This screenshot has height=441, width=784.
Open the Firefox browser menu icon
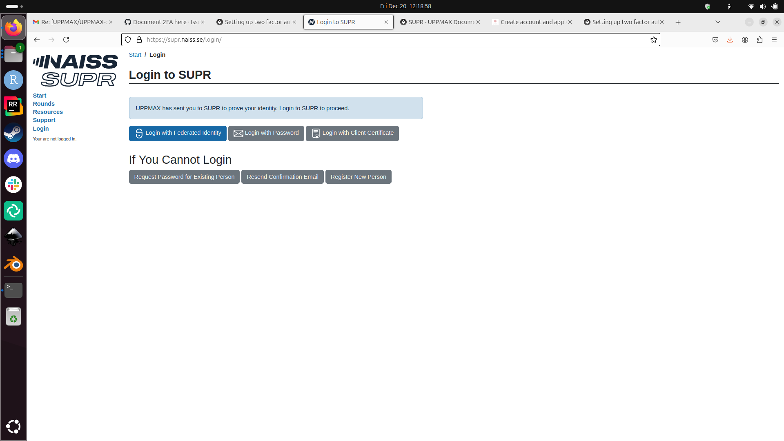coord(774,39)
